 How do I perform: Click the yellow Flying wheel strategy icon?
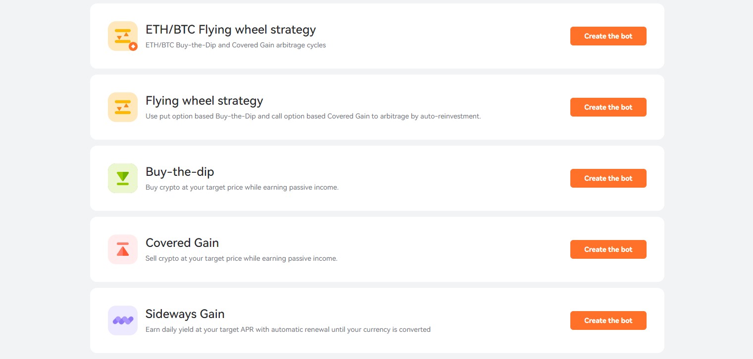[123, 107]
